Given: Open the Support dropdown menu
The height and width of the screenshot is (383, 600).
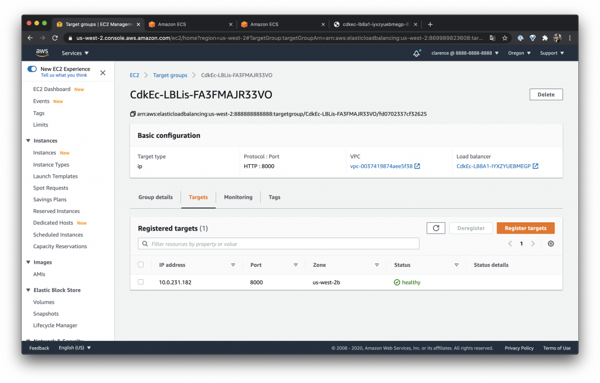Looking at the screenshot, I should click(552, 53).
